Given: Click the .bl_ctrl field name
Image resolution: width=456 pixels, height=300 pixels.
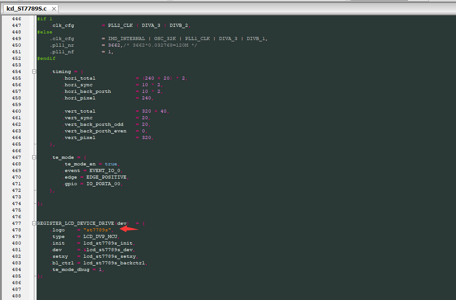Looking at the screenshot, I should click(62, 263).
